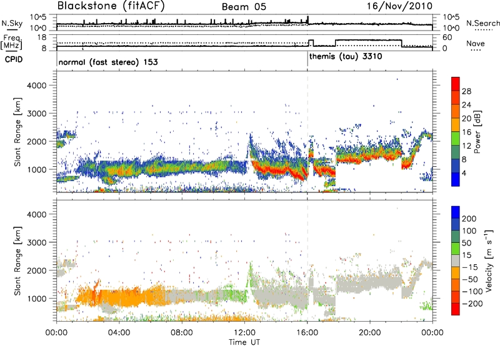The width and height of the screenshot is (500, 346).
Task: Click the "18" frequency axis tick
Action: [41, 37]
